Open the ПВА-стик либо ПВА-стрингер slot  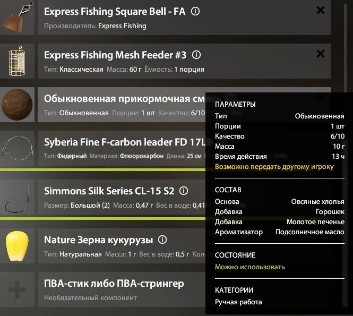(122, 289)
